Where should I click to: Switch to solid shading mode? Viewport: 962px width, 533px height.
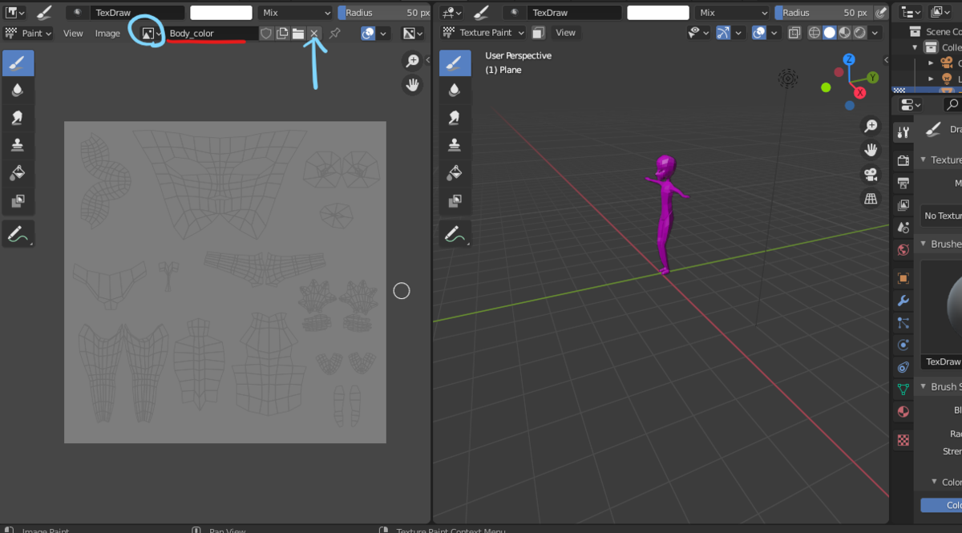coord(830,33)
